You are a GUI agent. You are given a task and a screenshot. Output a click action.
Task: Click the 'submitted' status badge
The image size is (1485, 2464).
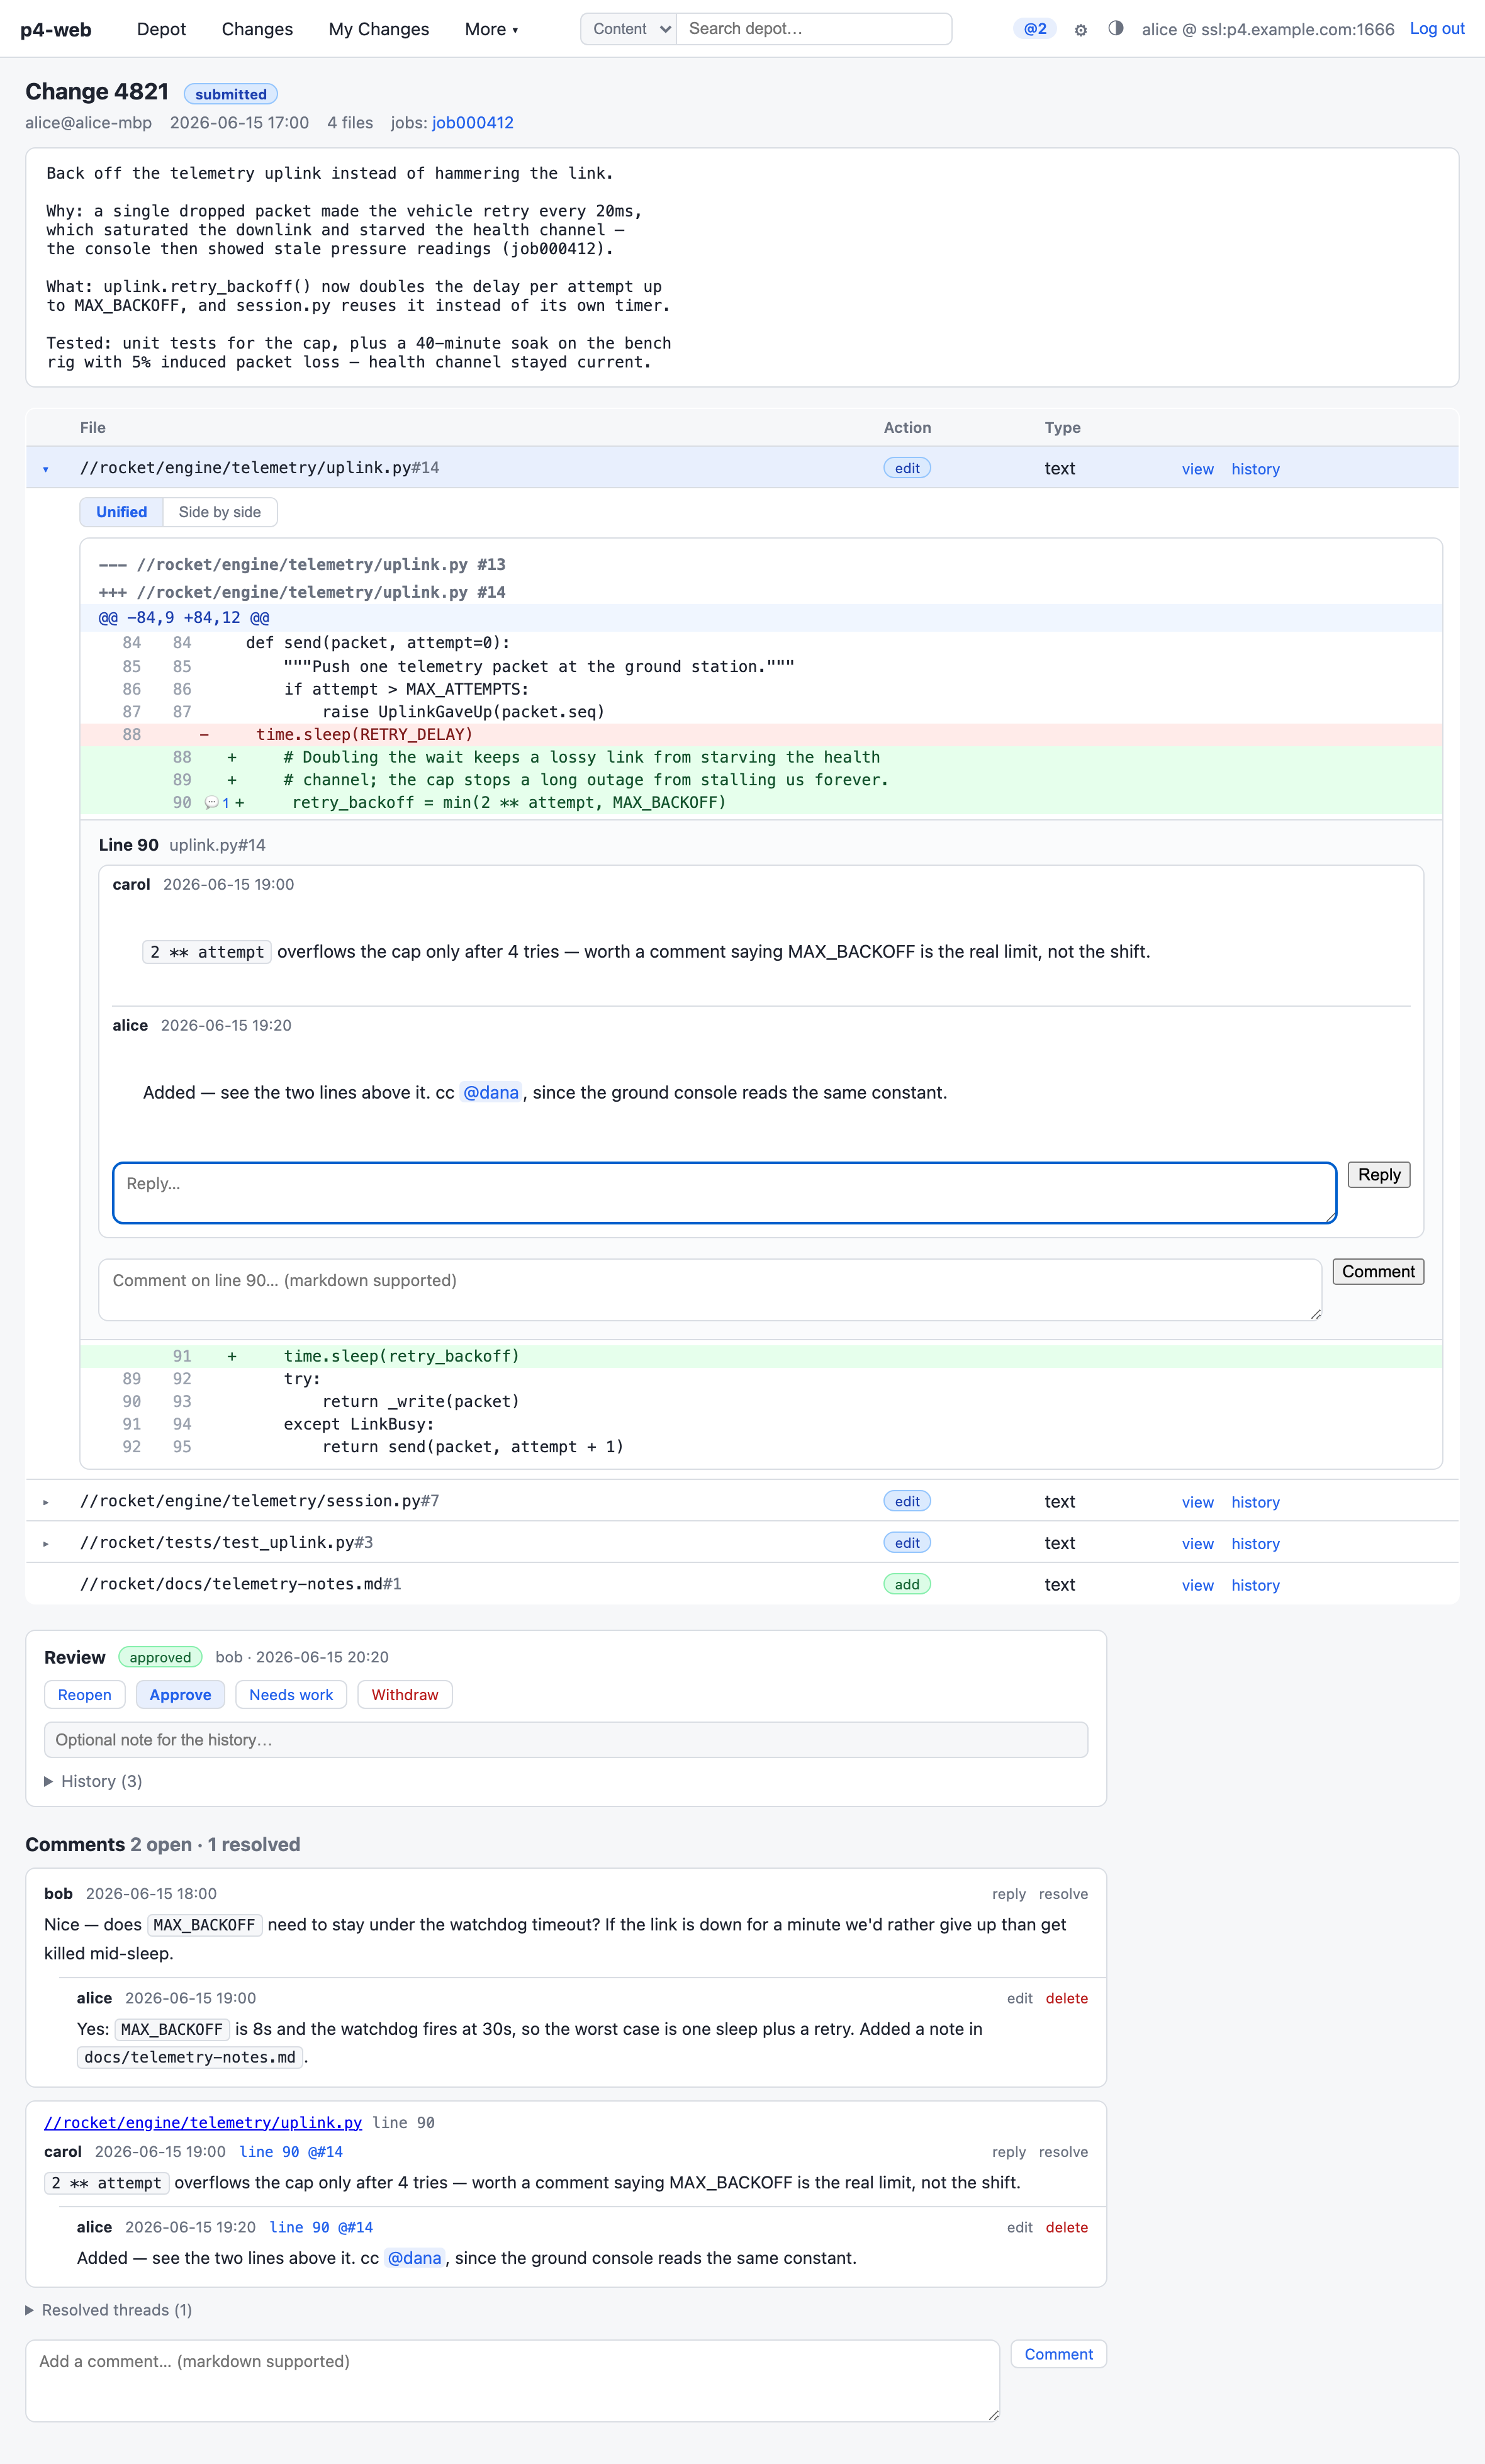[231, 94]
